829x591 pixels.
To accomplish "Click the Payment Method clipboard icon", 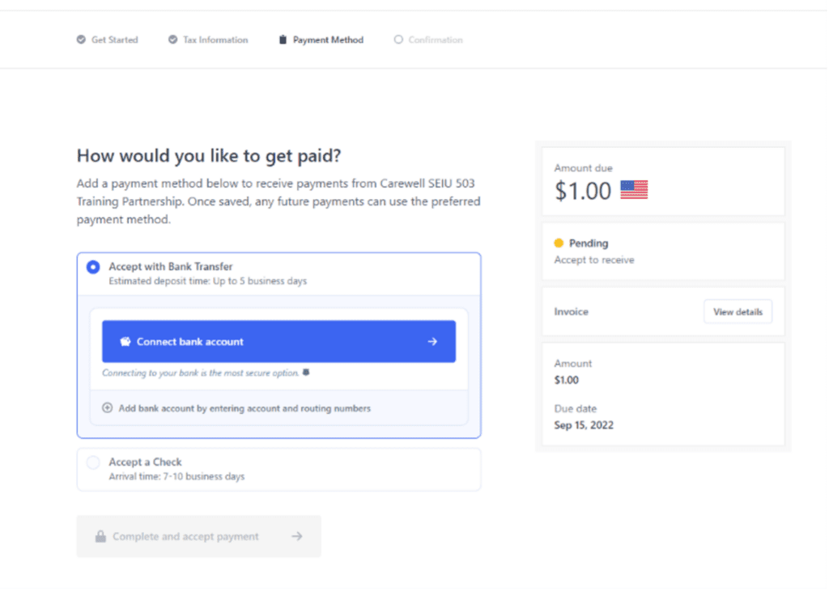I will click(283, 40).
